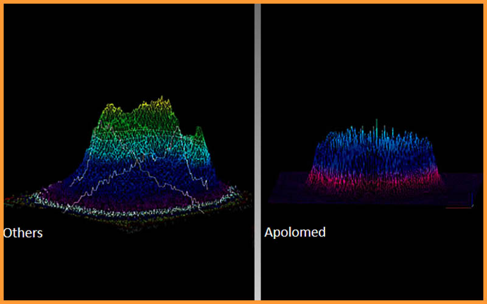Viewport: 487px width, 304px height.
Task: Click the gray vertical divider between panels
Action: click(258, 152)
